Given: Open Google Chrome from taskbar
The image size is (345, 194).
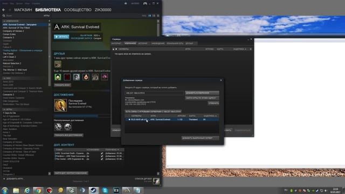Looking at the screenshot, I should click(38, 190).
